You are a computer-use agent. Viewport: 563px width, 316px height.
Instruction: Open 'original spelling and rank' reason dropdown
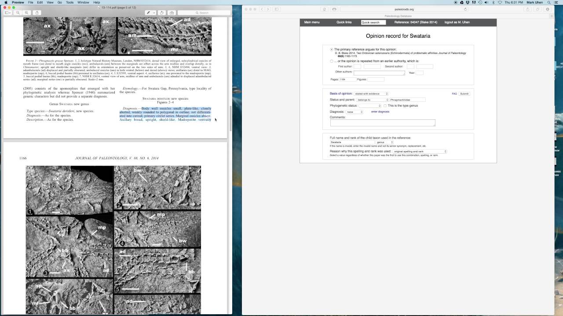click(420, 151)
